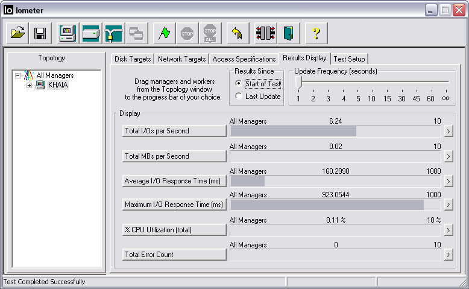
Task: Select Last Update radio button
Action: point(238,96)
